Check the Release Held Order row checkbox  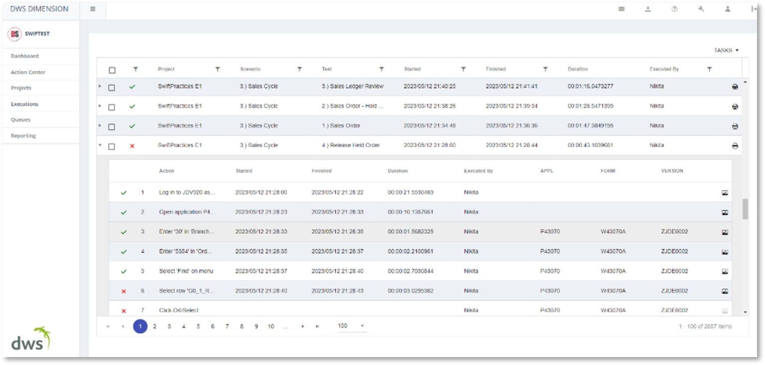pos(112,147)
